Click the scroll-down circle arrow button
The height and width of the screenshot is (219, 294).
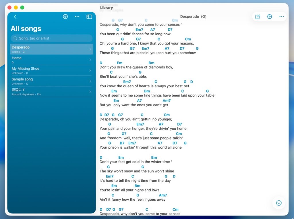point(278,203)
